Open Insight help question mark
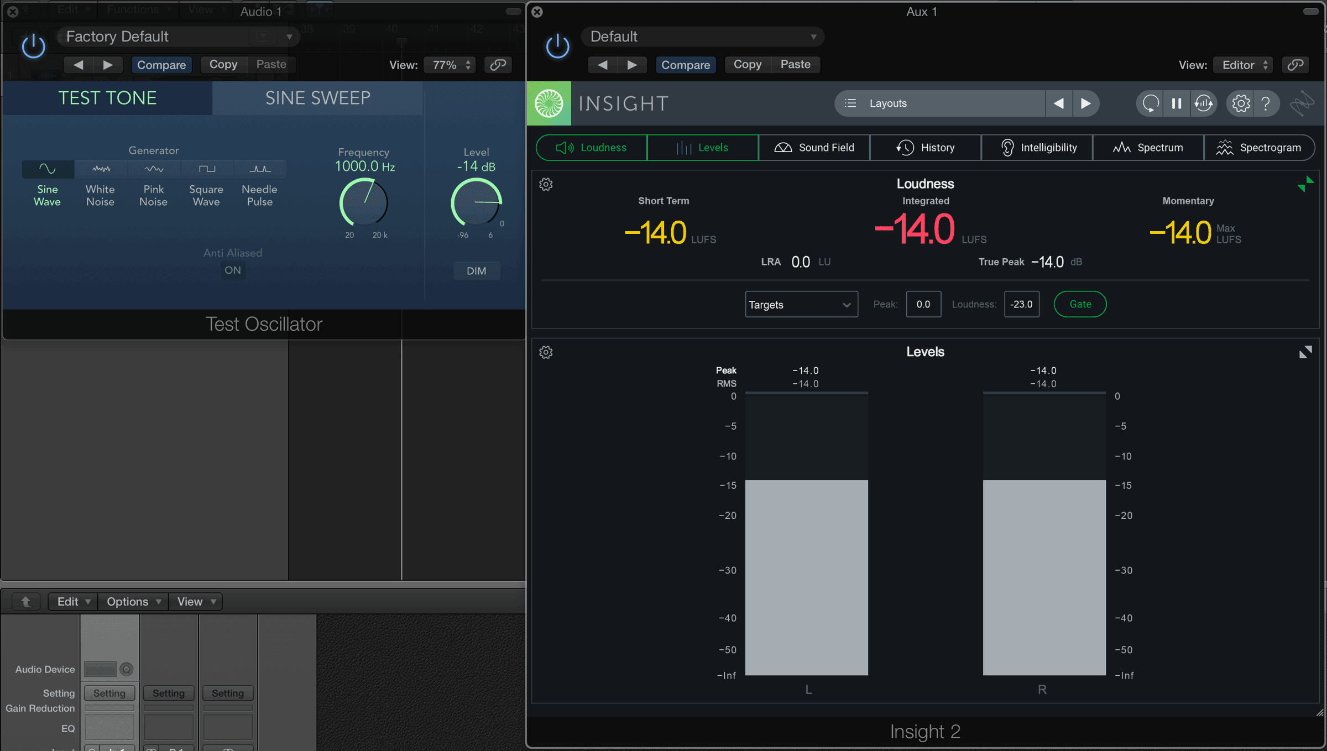1327x751 pixels. [x=1266, y=103]
